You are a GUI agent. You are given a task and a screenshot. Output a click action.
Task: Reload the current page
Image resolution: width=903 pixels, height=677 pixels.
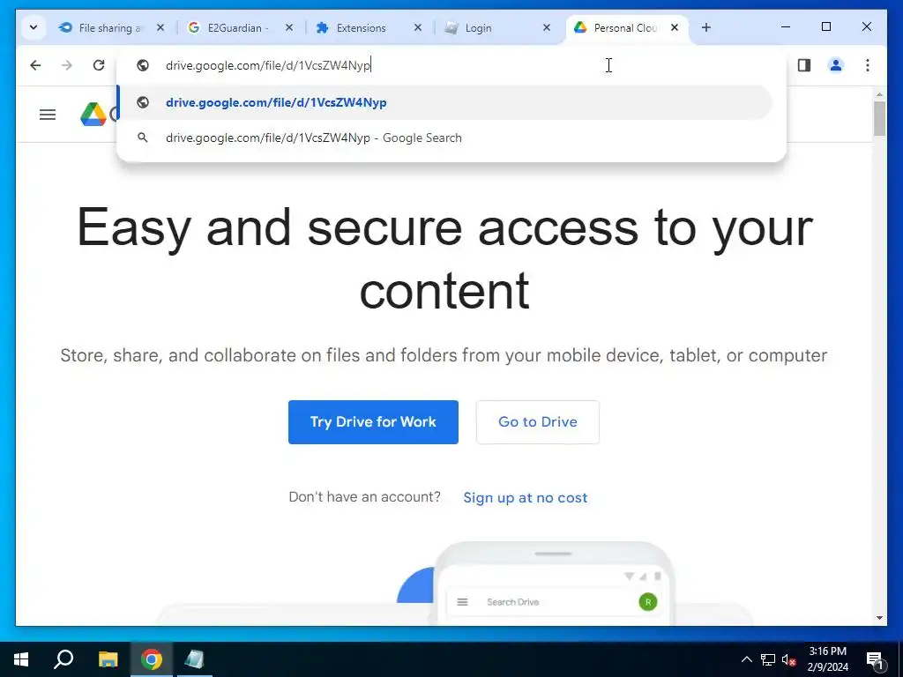point(99,65)
